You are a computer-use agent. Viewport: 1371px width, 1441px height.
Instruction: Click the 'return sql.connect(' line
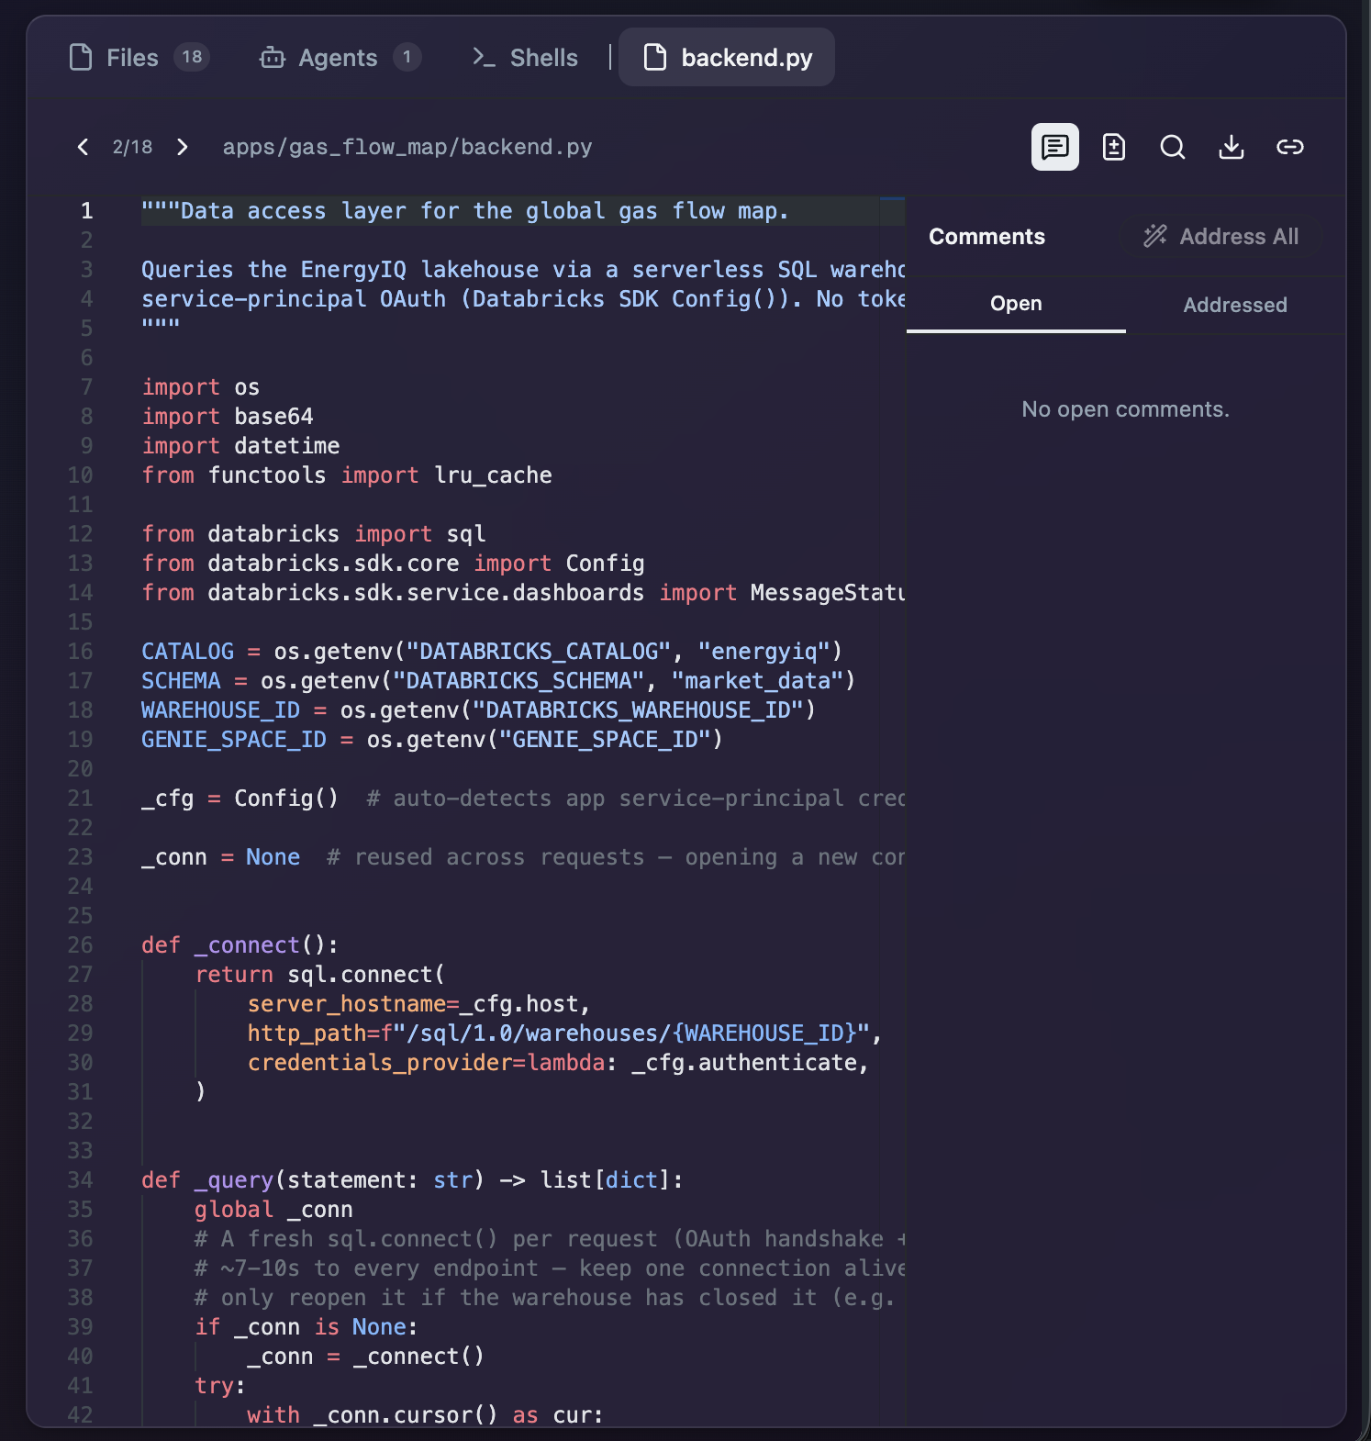(x=319, y=975)
